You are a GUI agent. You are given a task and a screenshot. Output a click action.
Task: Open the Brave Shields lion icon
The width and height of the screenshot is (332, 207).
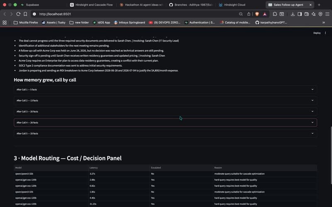[x=257, y=14]
